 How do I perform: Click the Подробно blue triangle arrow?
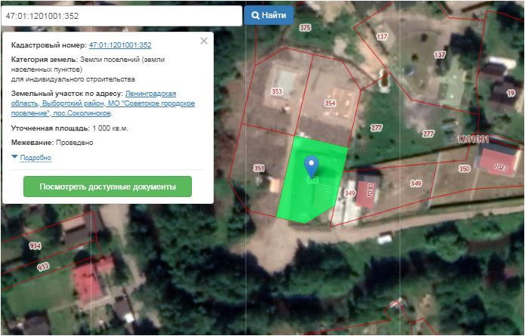click(x=14, y=157)
